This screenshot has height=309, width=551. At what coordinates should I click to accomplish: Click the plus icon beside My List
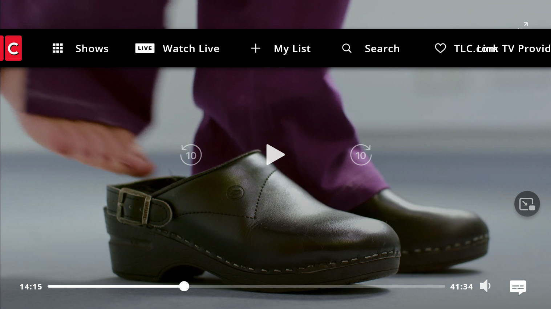click(256, 48)
